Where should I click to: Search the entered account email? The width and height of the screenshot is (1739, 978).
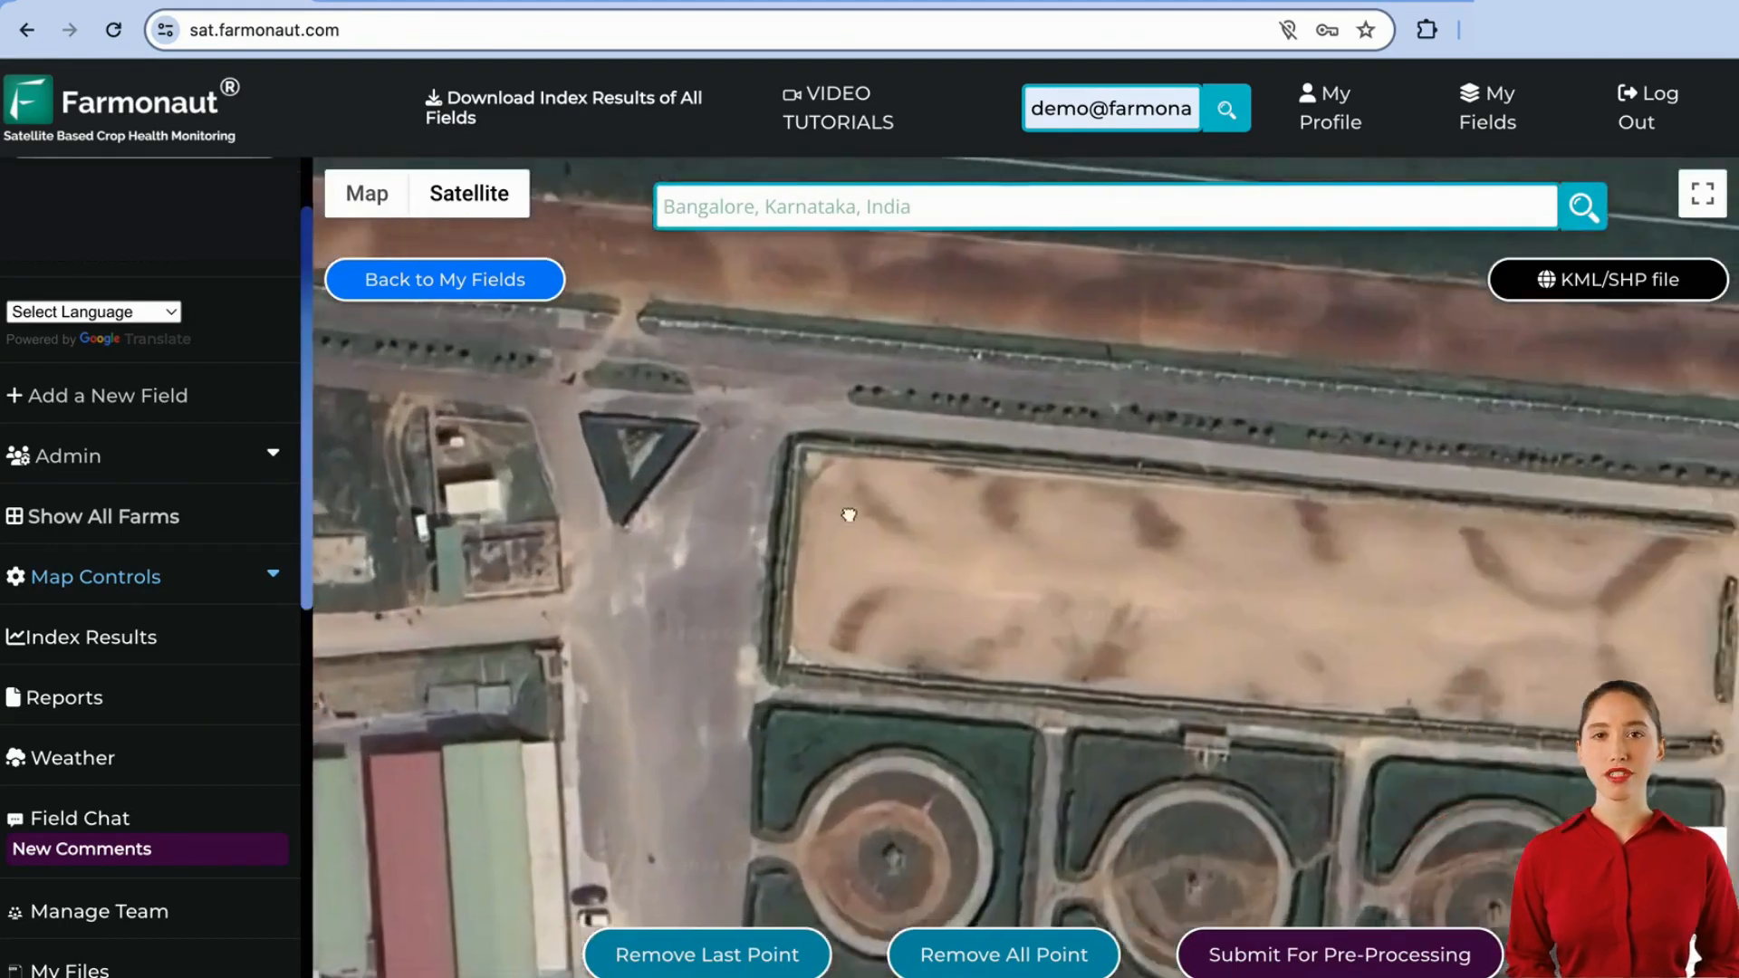point(1226,109)
